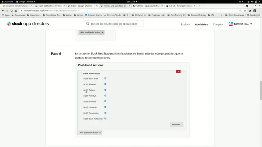Open the Explorar navigation link
Screen dimensions: 262x147
pos(186,25)
